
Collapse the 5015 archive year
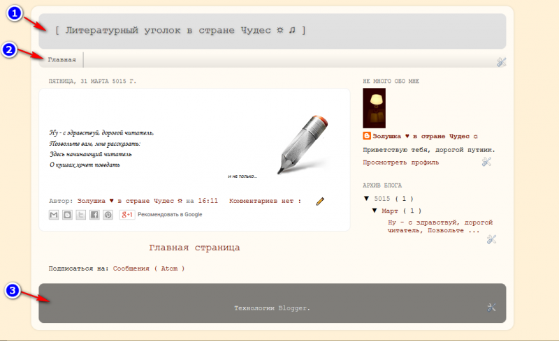pos(366,199)
